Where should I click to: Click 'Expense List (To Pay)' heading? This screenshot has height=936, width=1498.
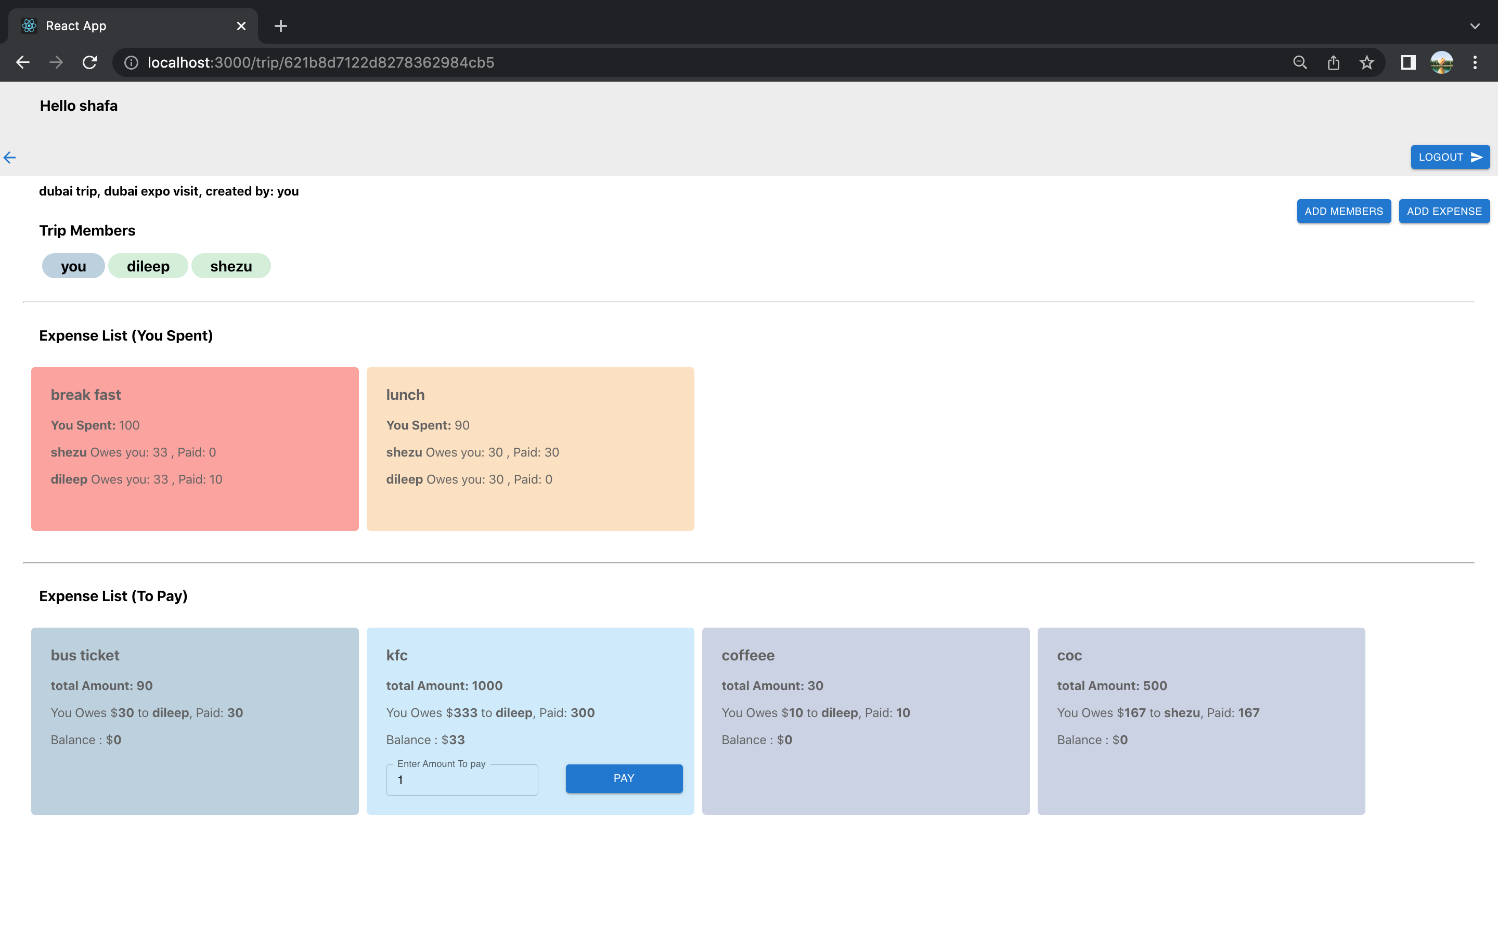tap(113, 596)
